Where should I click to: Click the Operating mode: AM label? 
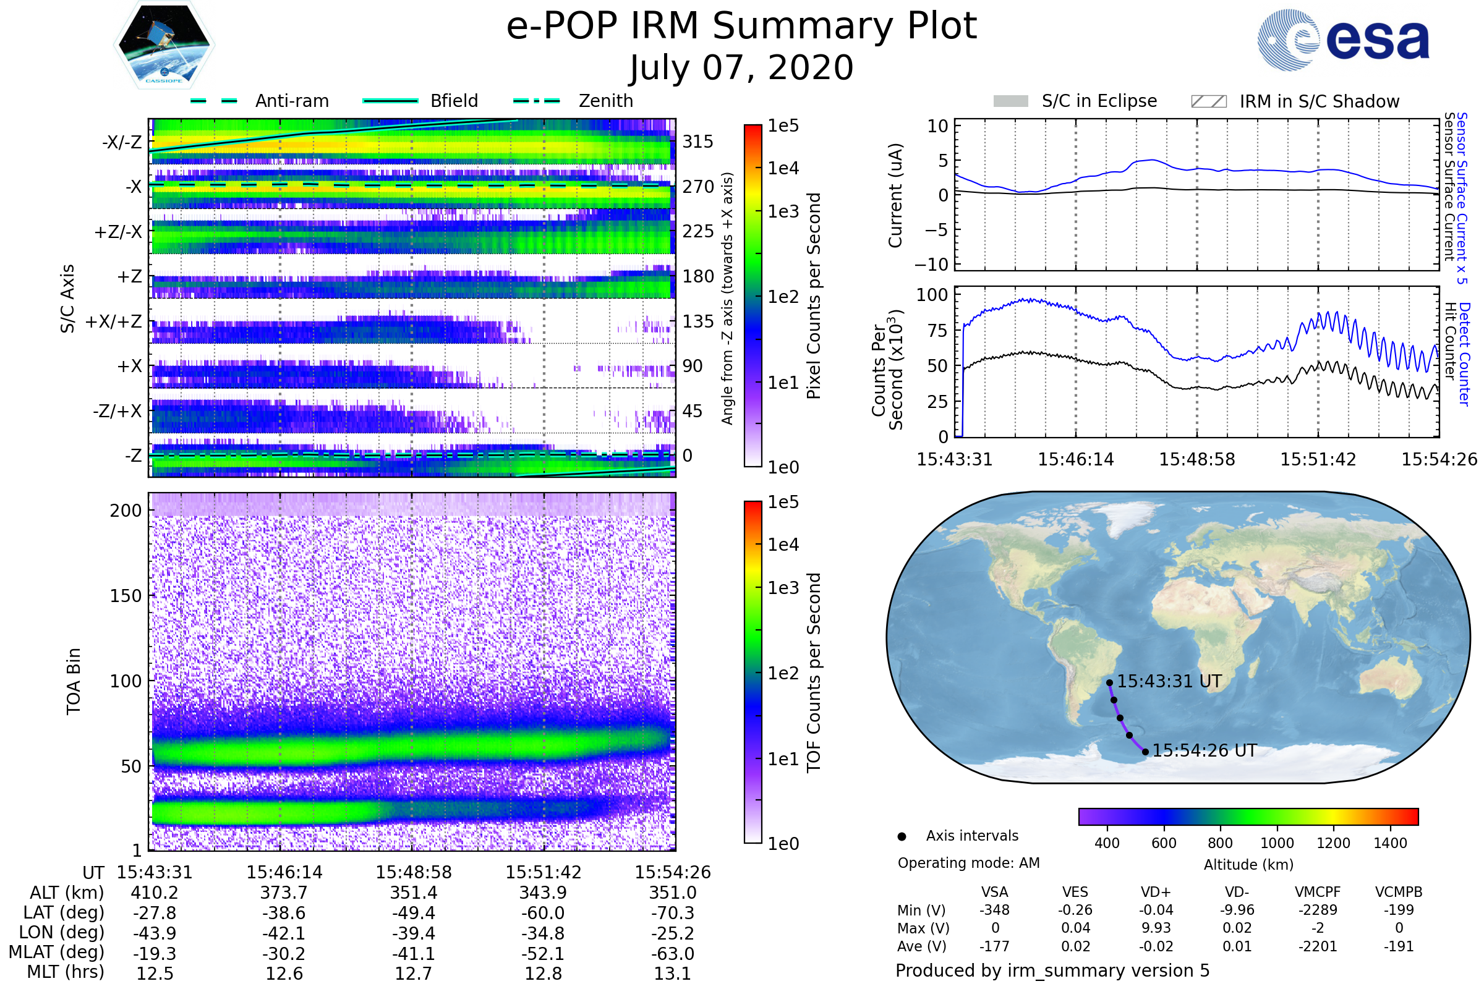968,863
